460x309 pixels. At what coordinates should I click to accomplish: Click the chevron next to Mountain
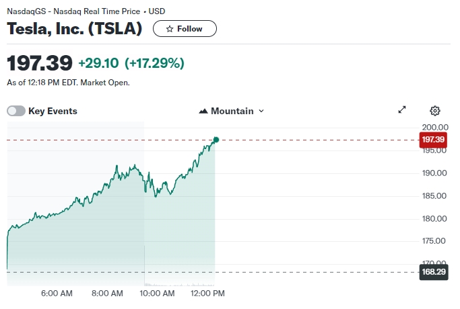tap(261, 111)
